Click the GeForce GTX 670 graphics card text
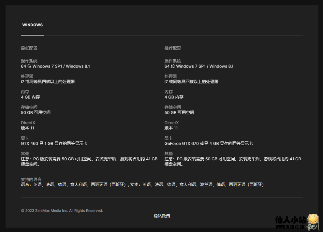Screen dimensions: 323x232 208,143
